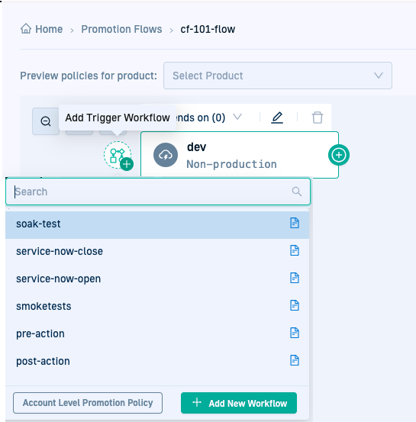Image resolution: width=416 pixels, height=422 pixels.
Task: Click the Add New Workflow button
Action: [x=239, y=403]
